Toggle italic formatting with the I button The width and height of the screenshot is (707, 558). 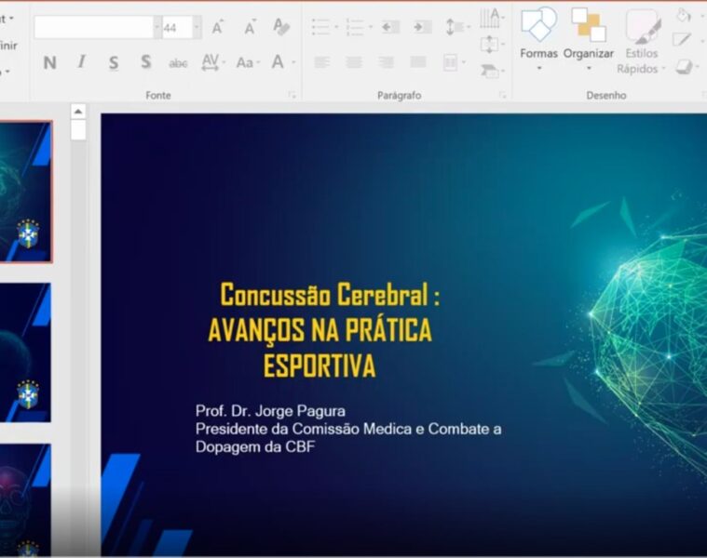click(x=81, y=62)
